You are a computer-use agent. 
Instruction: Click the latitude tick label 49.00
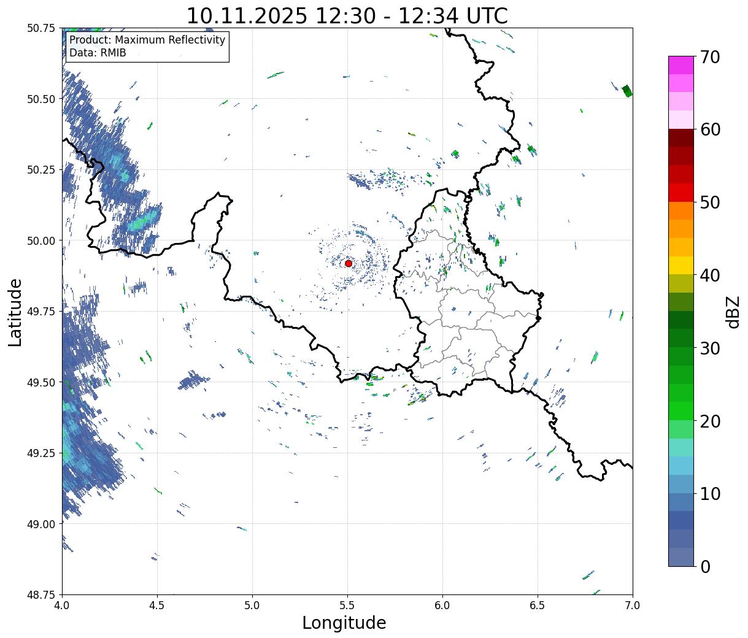coord(42,524)
